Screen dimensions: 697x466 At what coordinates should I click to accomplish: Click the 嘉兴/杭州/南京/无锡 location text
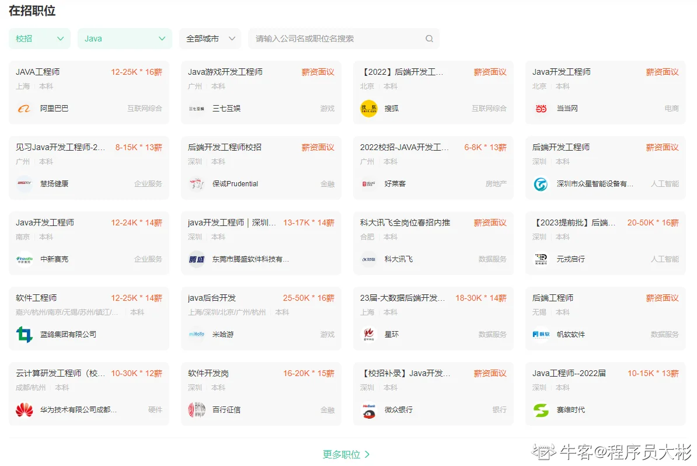click(x=67, y=312)
